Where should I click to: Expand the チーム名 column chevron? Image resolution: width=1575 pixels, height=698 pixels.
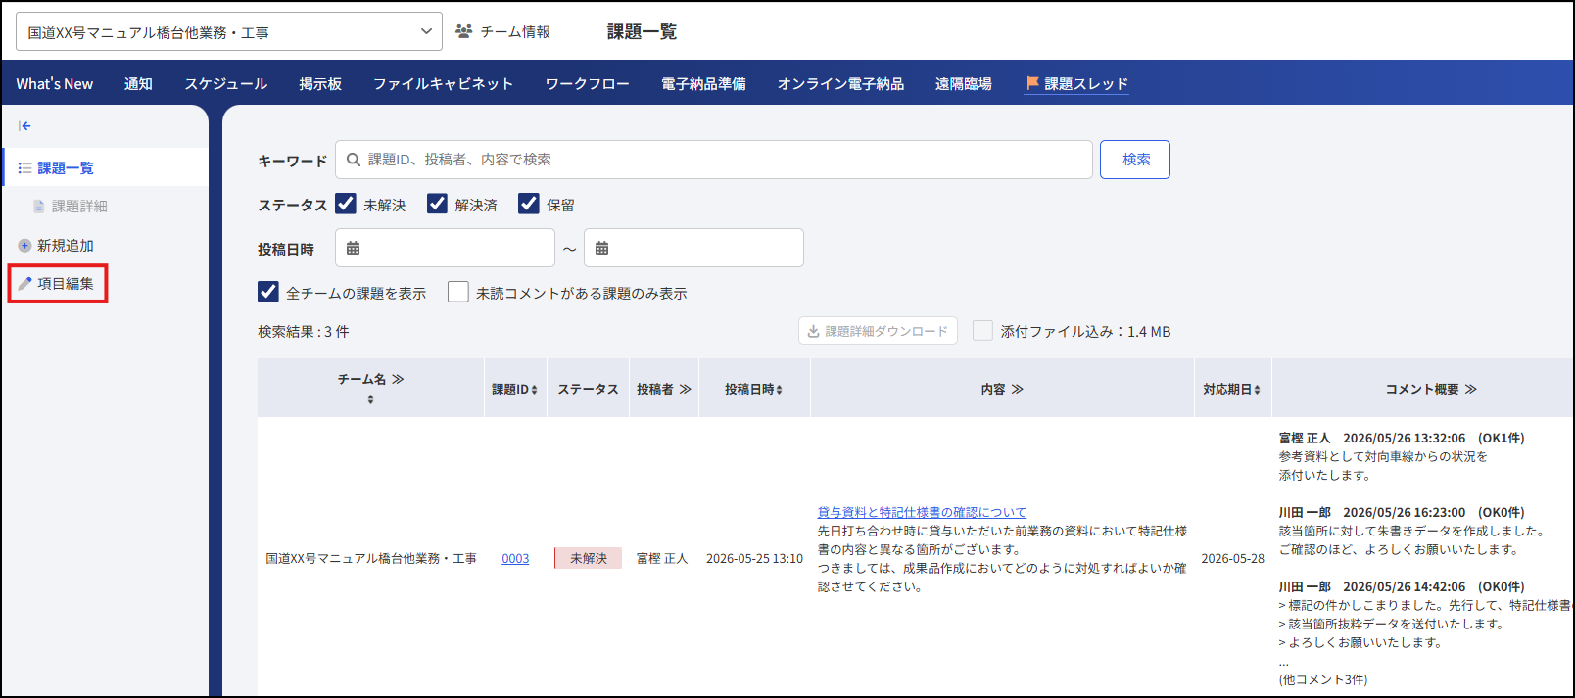point(398,379)
